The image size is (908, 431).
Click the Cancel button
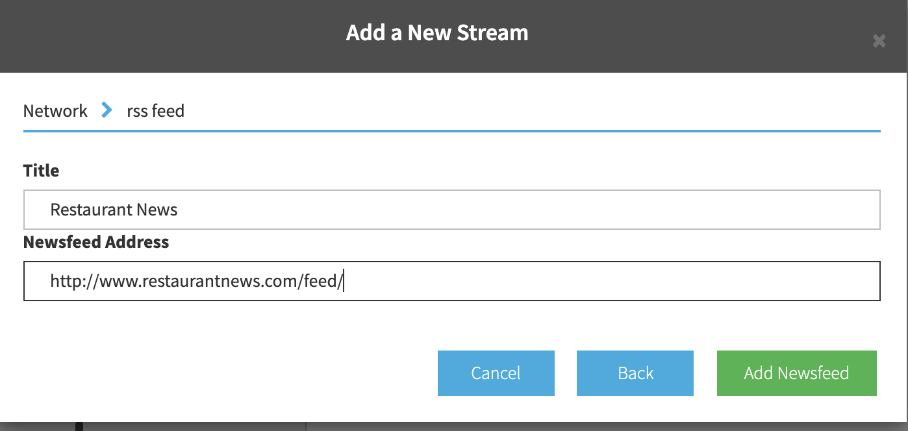[496, 373]
